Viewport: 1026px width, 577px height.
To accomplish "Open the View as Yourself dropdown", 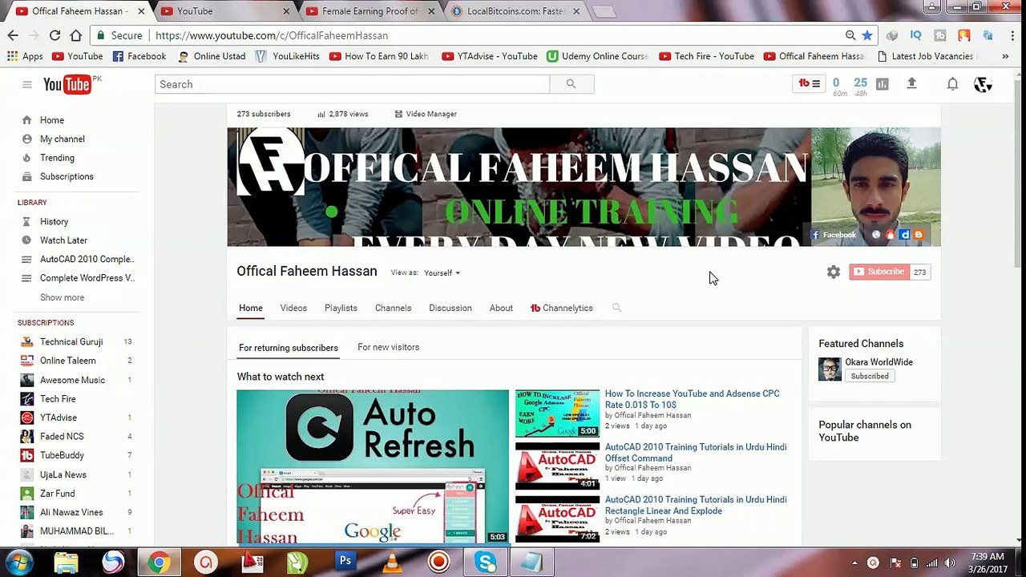I will (442, 273).
